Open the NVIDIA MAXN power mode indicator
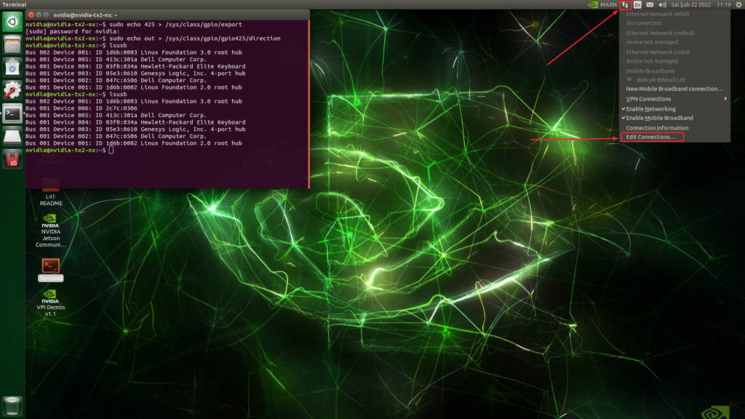 (602, 5)
